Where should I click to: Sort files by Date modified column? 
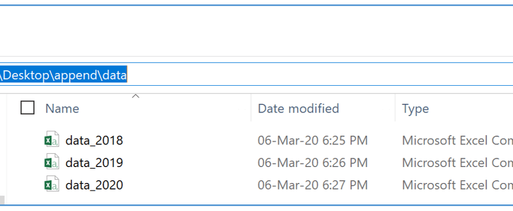point(298,108)
